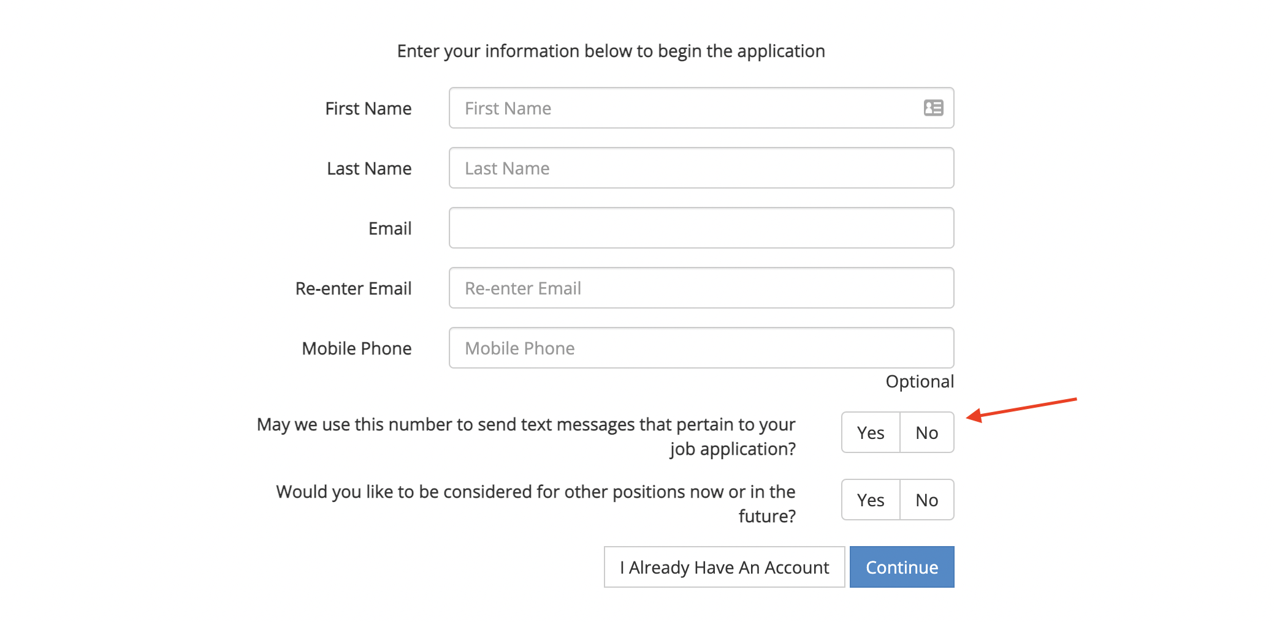Click the contact card autofill icon

pos(933,108)
